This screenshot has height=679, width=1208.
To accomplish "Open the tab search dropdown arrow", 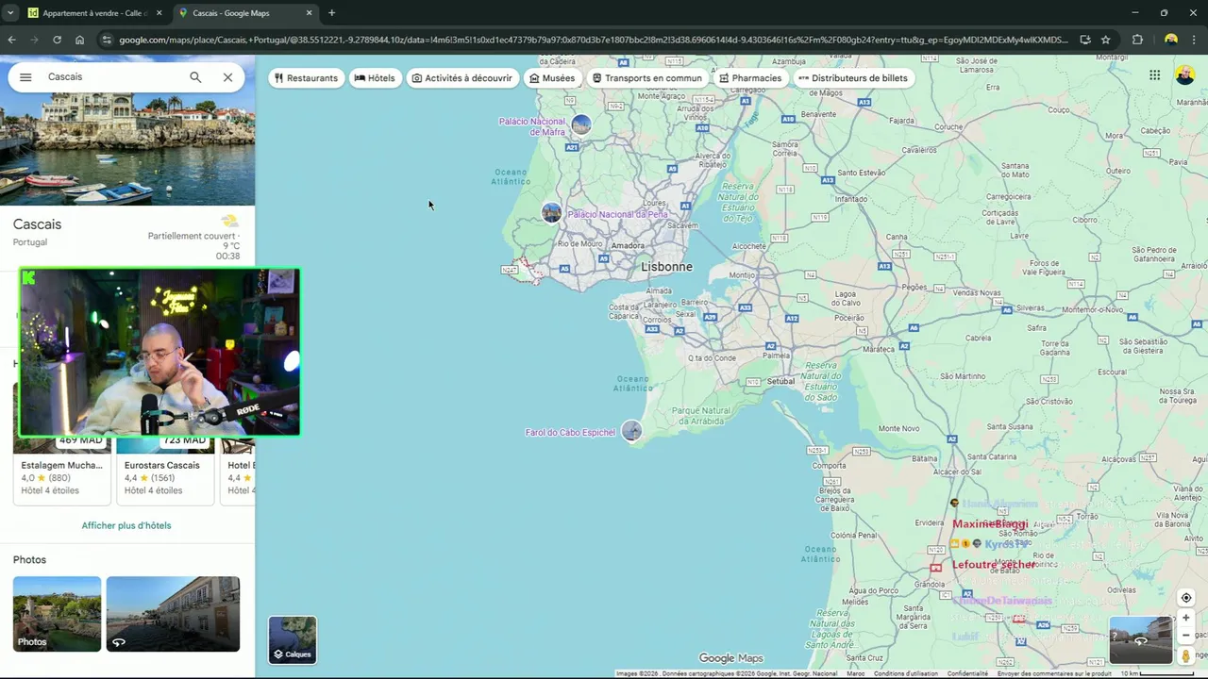I will (10, 13).
